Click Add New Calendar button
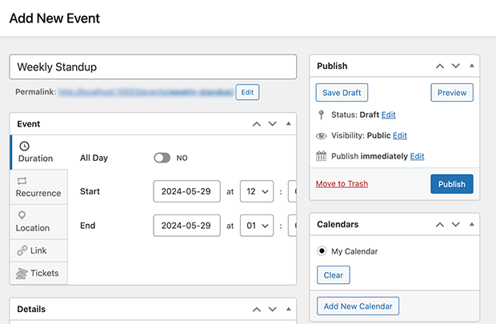Screen dimensions: 496x324 point(358,306)
